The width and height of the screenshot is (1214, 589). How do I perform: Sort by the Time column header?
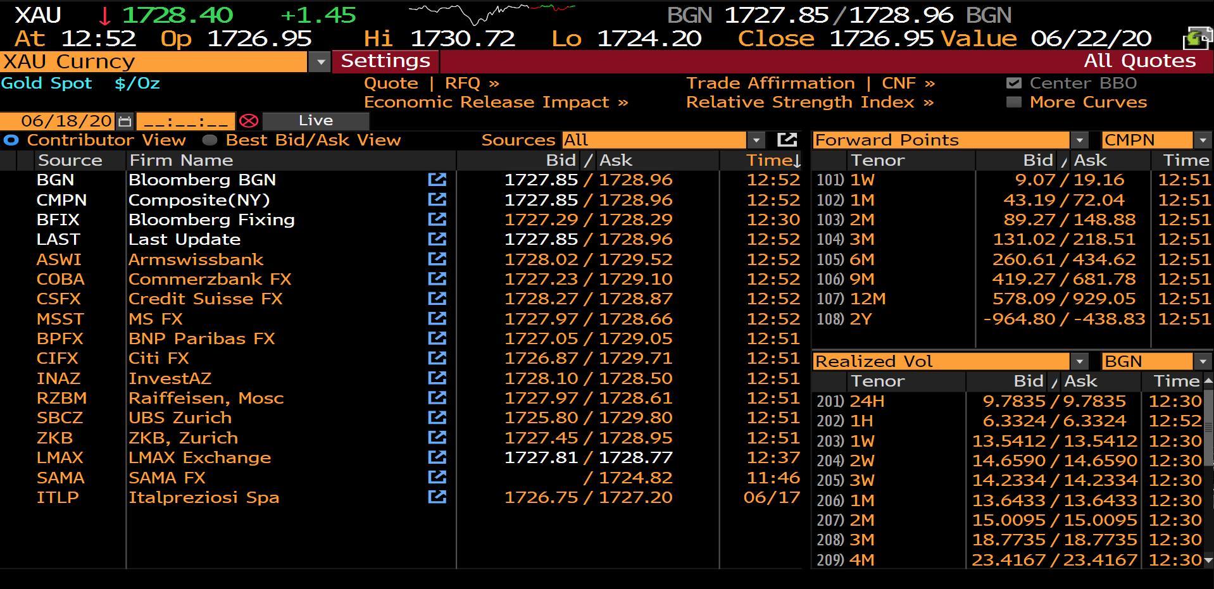(773, 161)
